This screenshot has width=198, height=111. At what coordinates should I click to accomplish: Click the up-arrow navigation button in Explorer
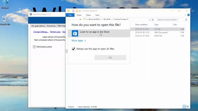[80, 19]
